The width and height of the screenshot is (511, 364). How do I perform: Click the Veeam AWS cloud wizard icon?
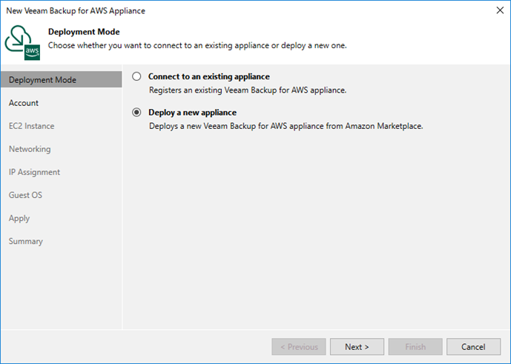pos(22,43)
